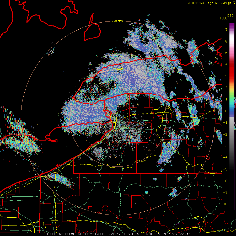Click the color scale value 0
Image resolution: width=236 pixels, height=236 pixels.
pos(226,111)
